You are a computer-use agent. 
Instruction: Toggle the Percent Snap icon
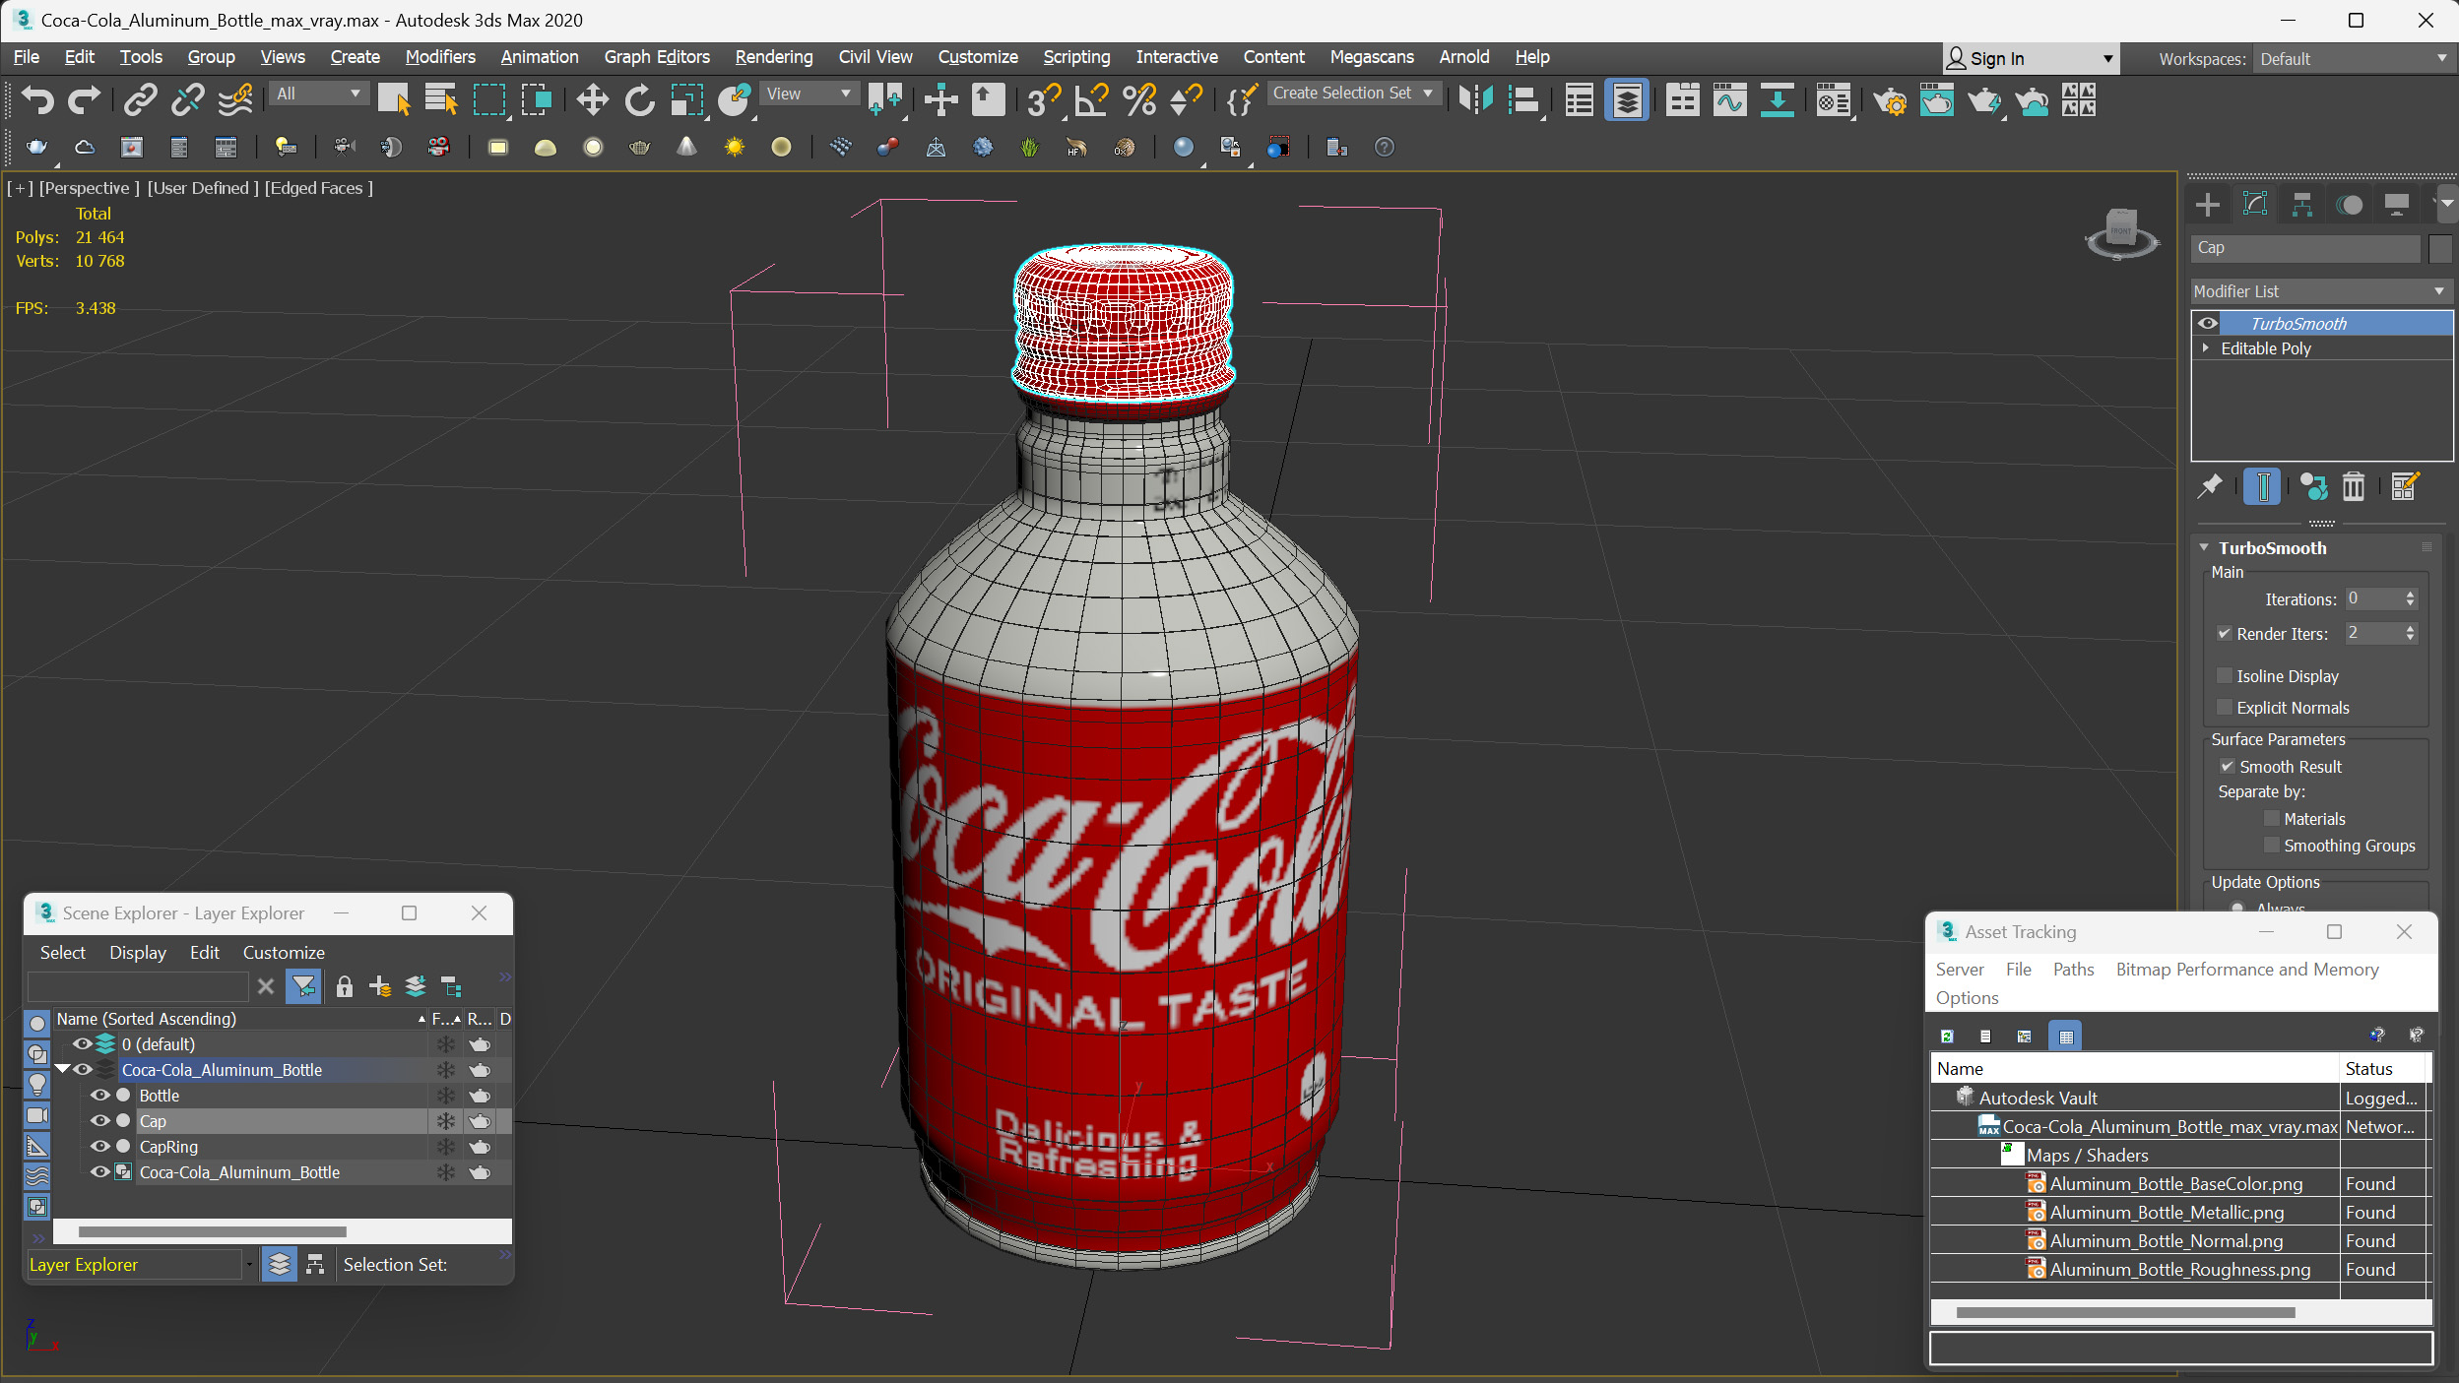coord(1138,100)
